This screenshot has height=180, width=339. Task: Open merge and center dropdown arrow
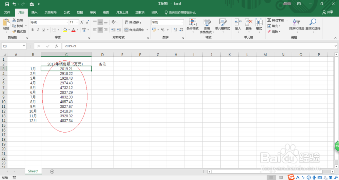[147, 30]
